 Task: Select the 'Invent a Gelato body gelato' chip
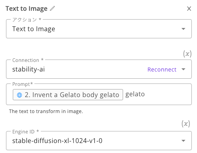click(x=68, y=95)
